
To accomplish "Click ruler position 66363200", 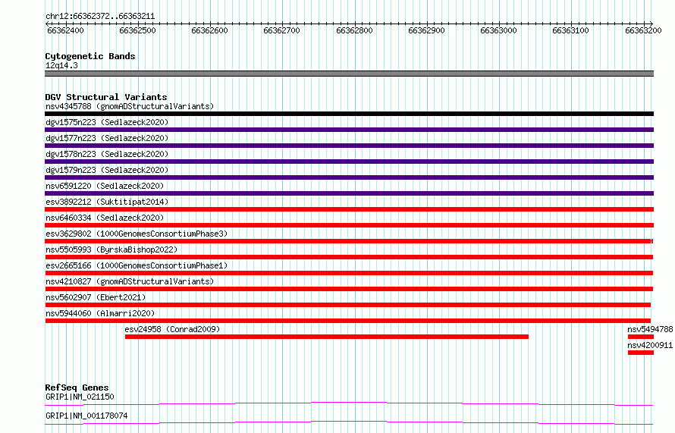I will [643, 30].
